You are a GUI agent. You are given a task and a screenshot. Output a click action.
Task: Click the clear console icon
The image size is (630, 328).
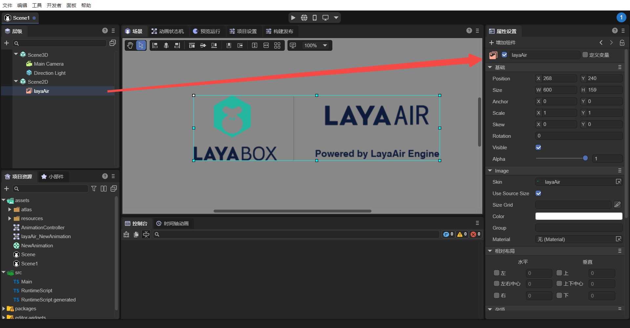(126, 234)
